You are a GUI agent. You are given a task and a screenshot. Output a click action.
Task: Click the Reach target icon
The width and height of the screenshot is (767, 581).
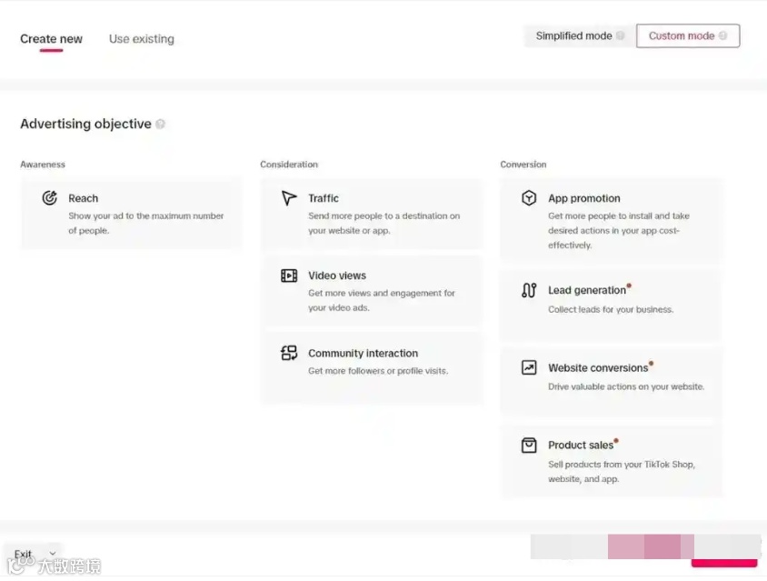50,198
